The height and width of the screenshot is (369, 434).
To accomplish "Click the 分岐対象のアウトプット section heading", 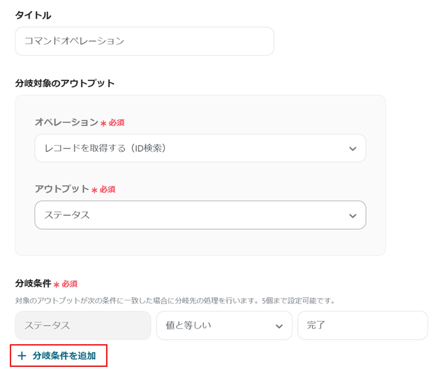I will coord(65,83).
